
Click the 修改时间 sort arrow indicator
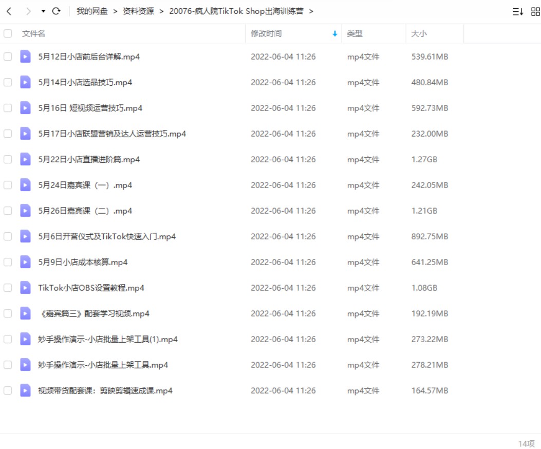pyautogui.click(x=334, y=33)
